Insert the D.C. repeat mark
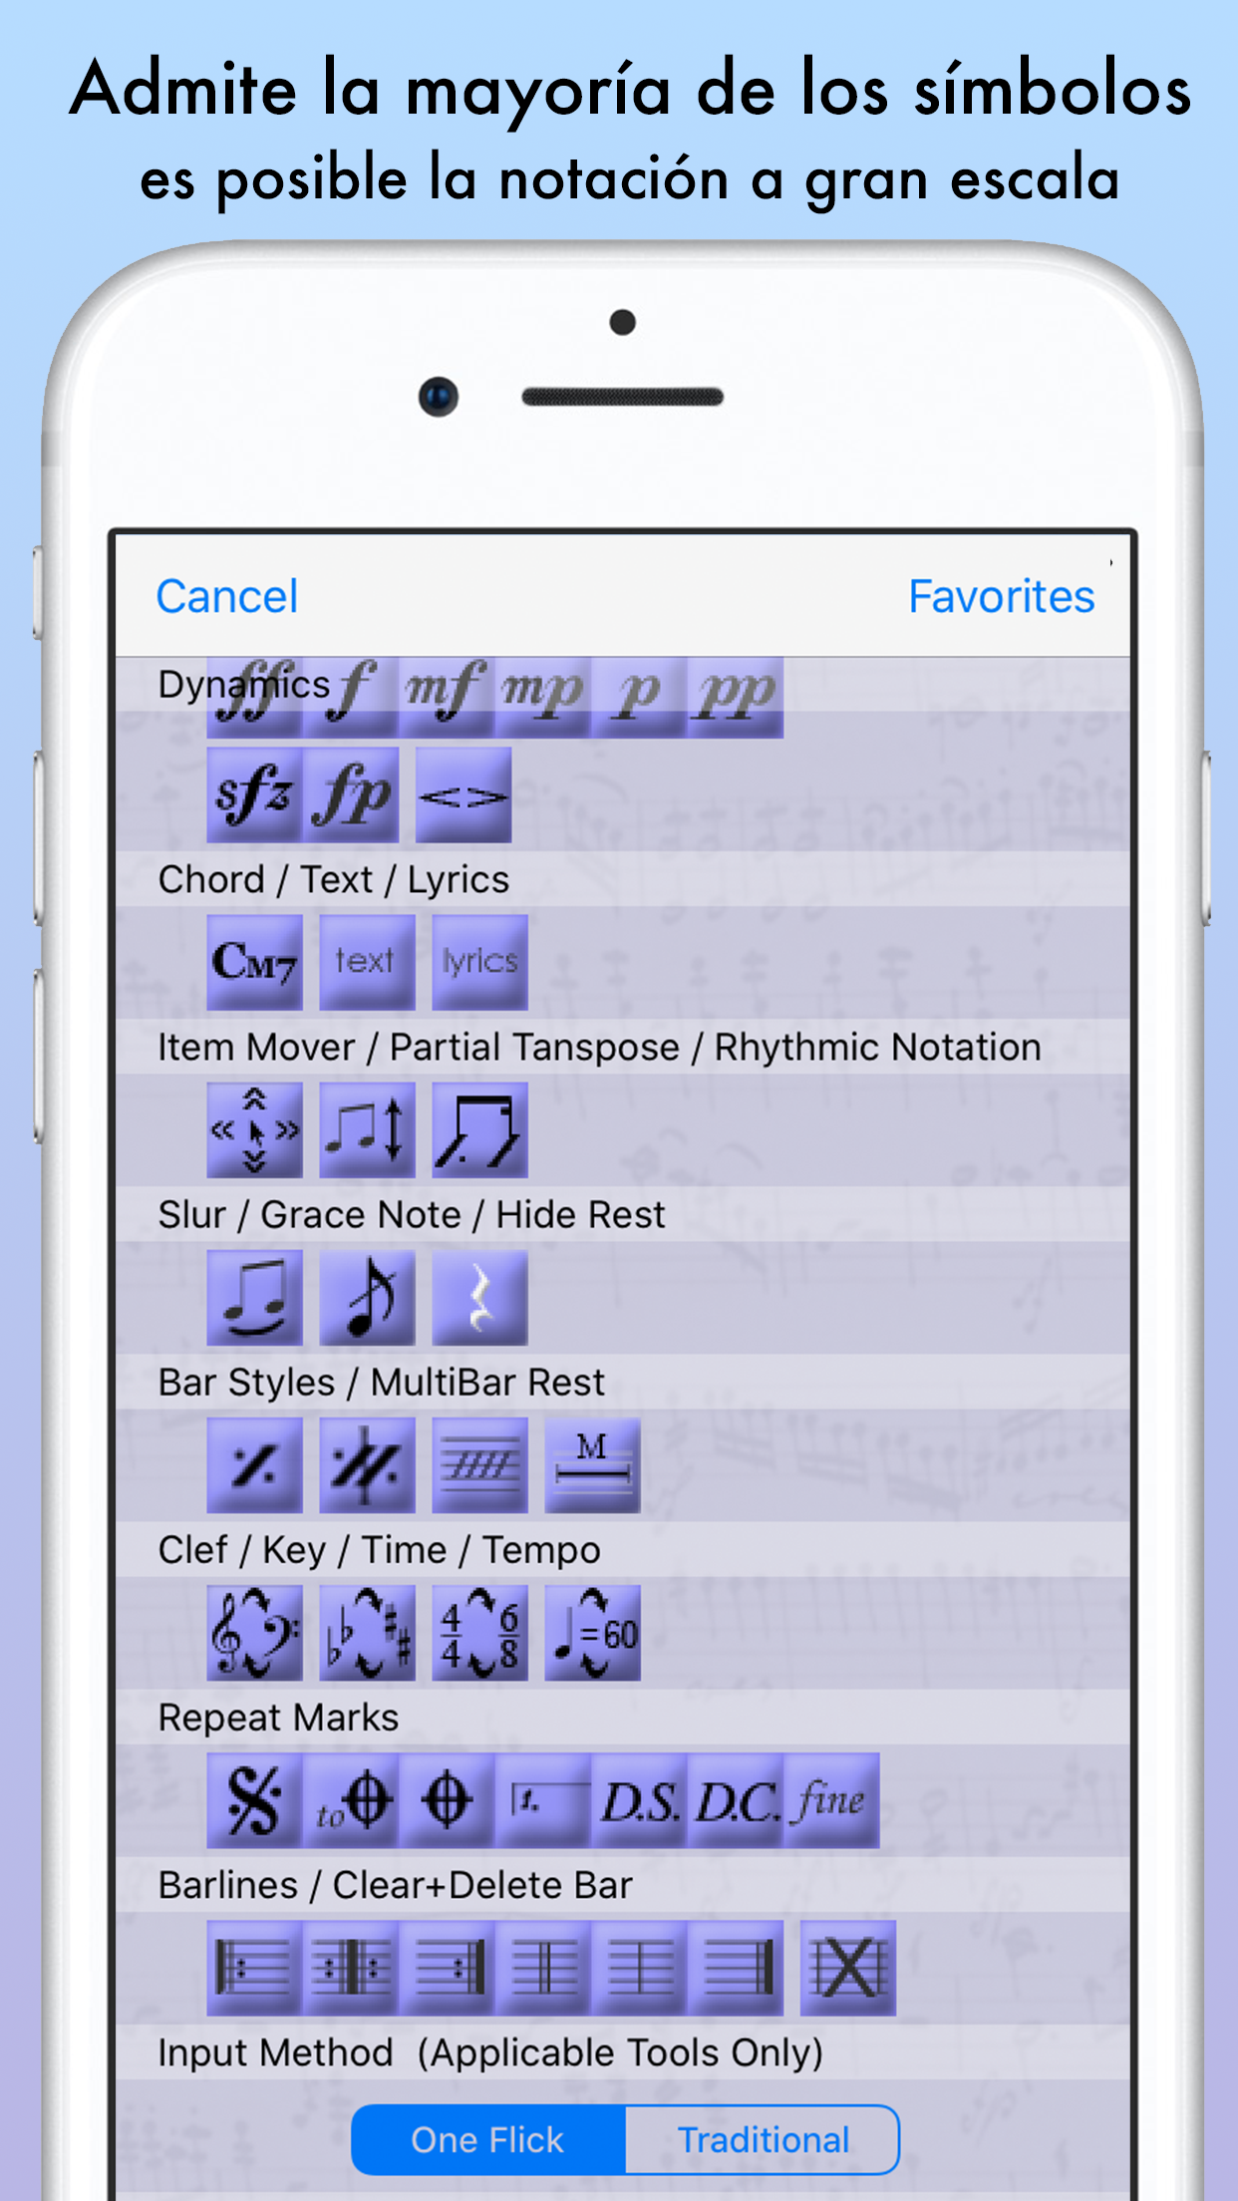Viewport: 1238px width, 2201px height. (736, 1799)
